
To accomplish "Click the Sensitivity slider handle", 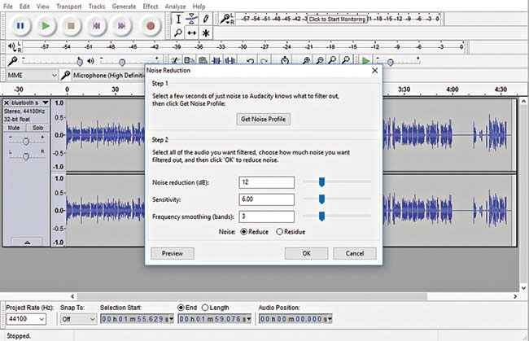I will 321,199.
